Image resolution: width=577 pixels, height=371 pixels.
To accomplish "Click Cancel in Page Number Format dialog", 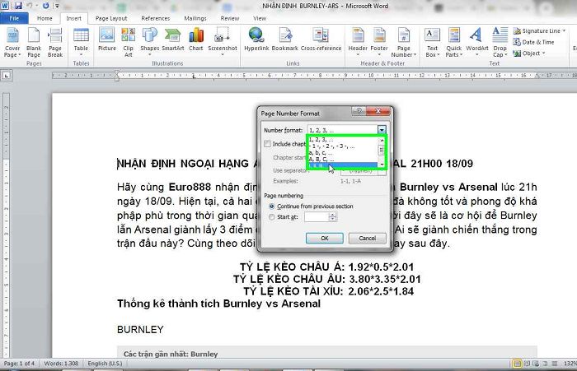I will (x=368, y=238).
